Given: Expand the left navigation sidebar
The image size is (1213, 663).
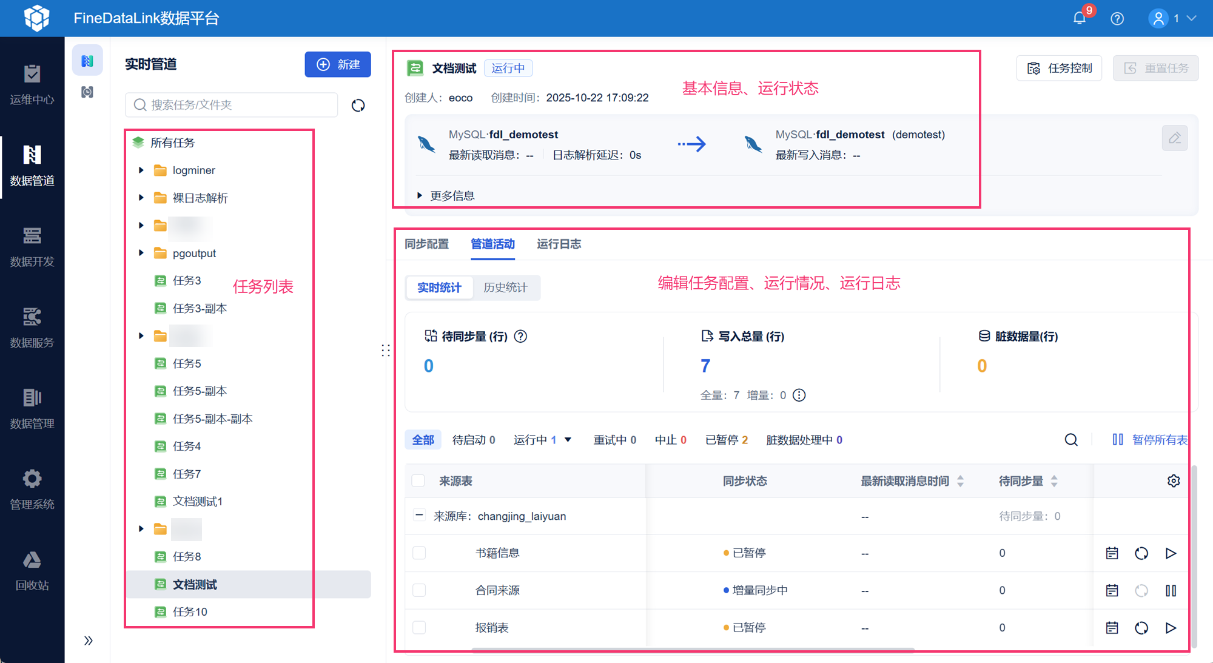Looking at the screenshot, I should 89,641.
